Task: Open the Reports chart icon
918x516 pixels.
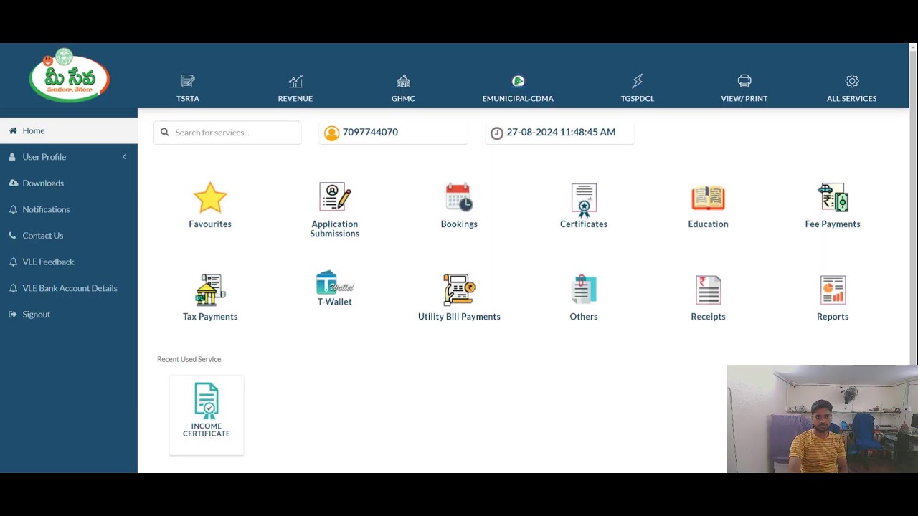Action: [x=833, y=290]
